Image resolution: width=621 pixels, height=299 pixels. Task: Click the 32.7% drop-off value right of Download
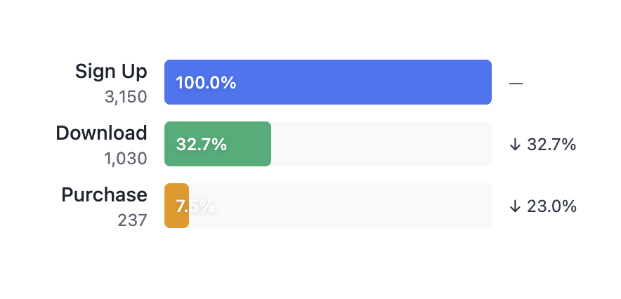551,145
